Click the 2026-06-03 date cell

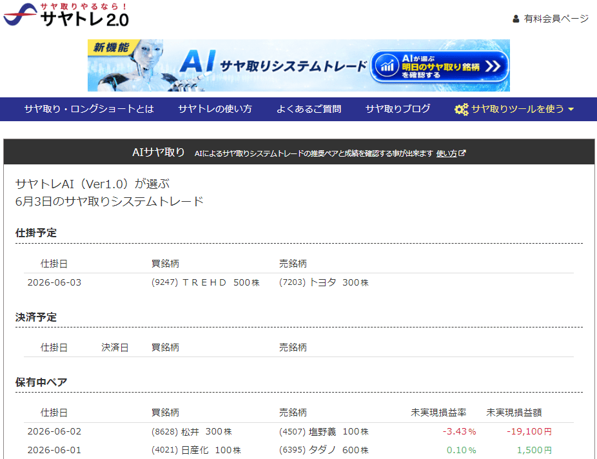point(54,282)
